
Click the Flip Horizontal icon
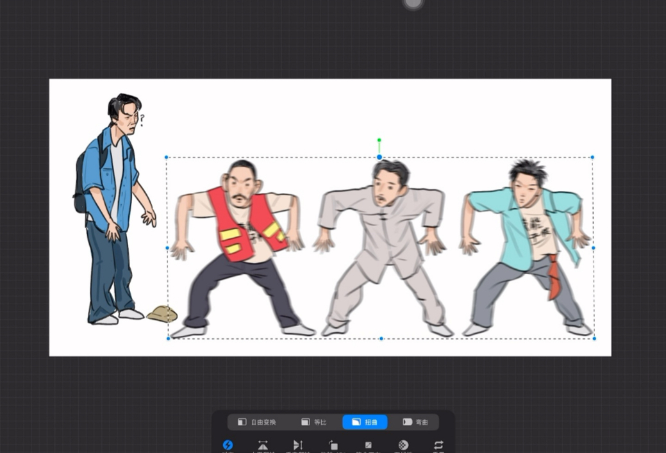click(263, 445)
